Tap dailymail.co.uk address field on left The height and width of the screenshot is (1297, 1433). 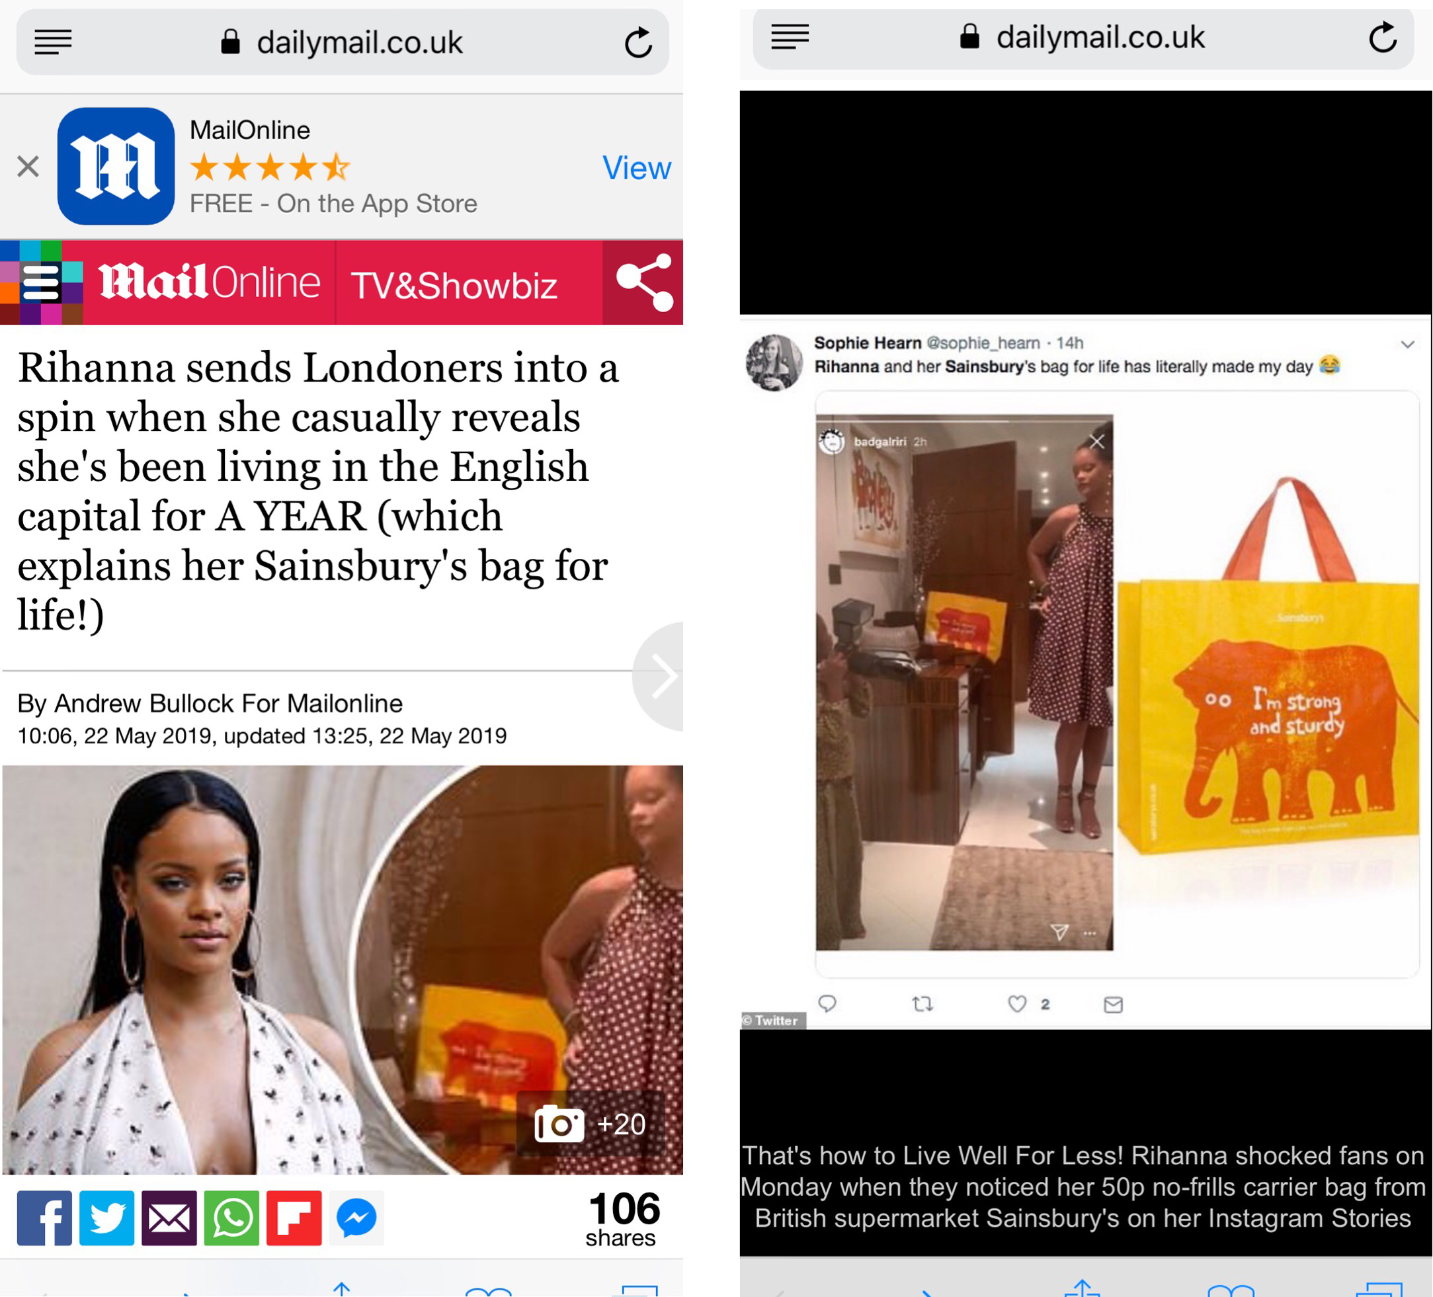(343, 42)
